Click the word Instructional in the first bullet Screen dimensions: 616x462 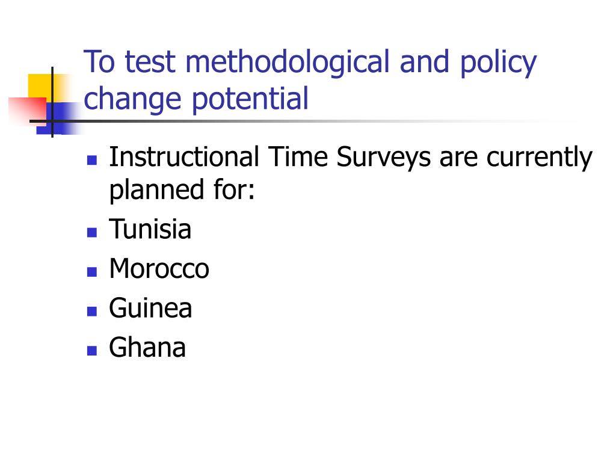click(x=184, y=158)
